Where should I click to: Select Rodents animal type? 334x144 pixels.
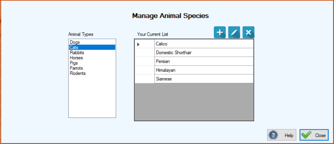tap(92, 73)
